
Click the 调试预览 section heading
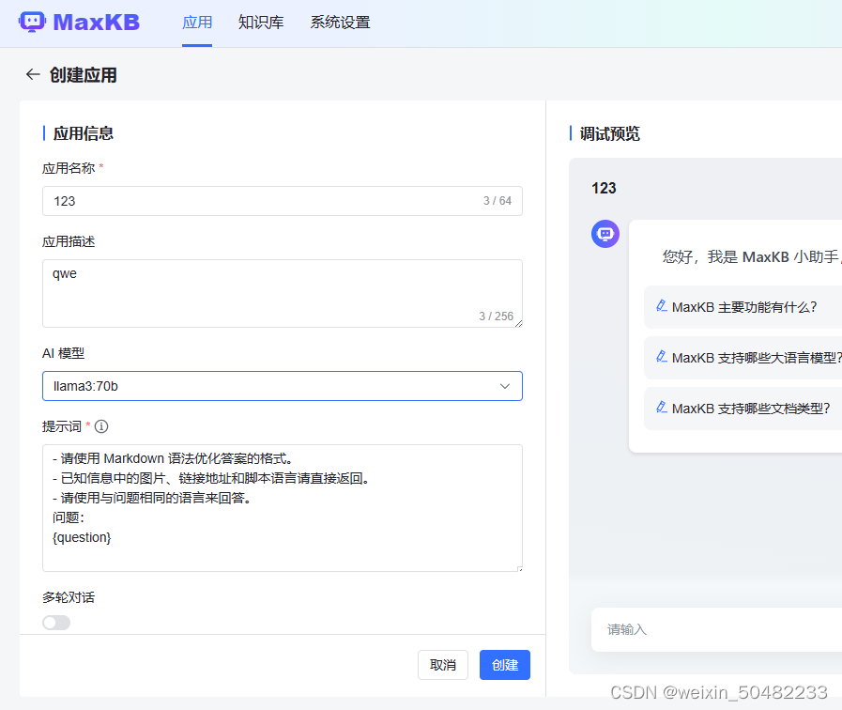pos(610,133)
